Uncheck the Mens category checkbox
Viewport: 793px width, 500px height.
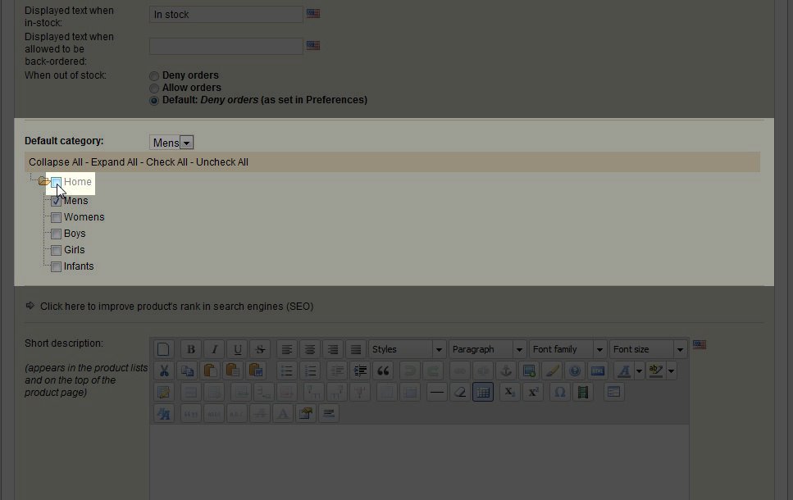coord(56,201)
